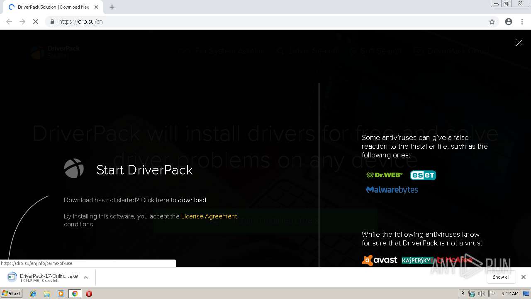The width and height of the screenshot is (531, 299).
Task: Close the Start DriverPack overlay
Action: click(x=519, y=43)
